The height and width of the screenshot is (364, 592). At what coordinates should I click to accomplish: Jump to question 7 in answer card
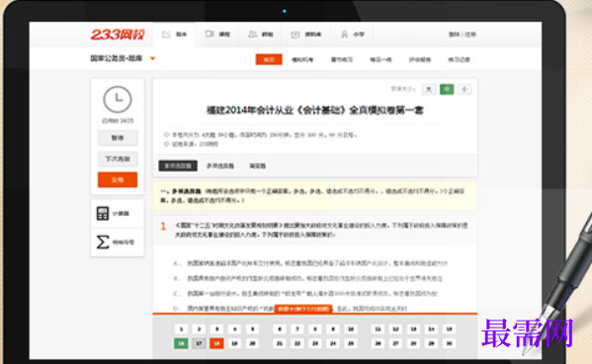[297, 328]
